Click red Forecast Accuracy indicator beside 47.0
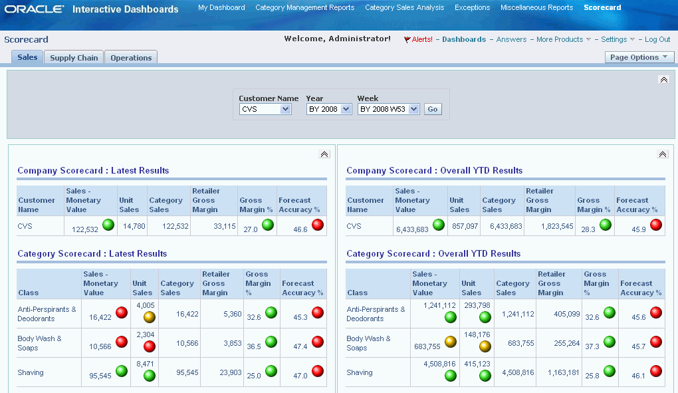 pos(318,371)
